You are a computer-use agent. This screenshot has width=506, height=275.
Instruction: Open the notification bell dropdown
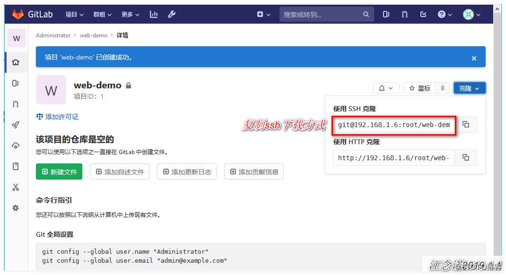coord(386,88)
